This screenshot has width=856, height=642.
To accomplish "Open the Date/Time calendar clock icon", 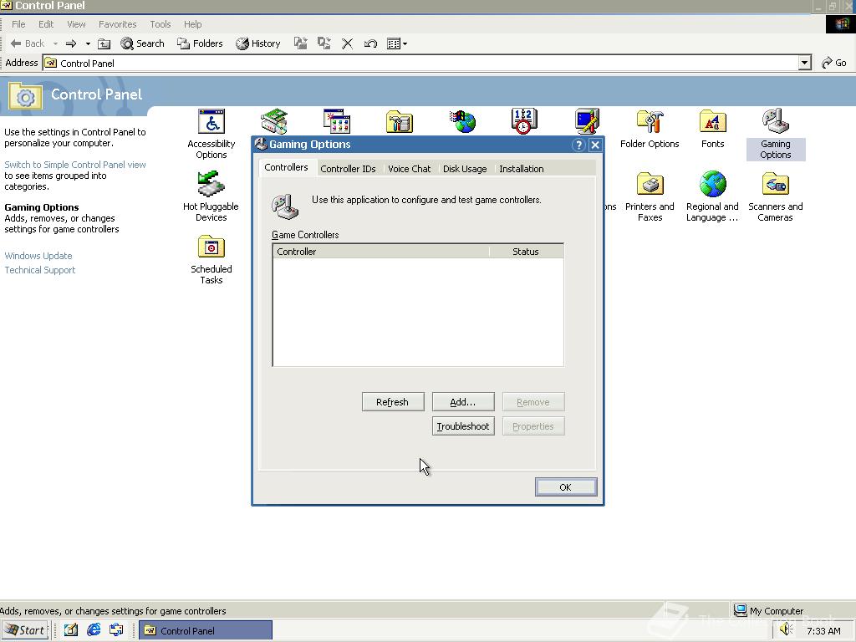I will 524,121.
